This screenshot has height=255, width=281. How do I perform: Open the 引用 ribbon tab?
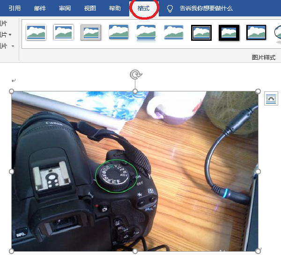pos(15,8)
